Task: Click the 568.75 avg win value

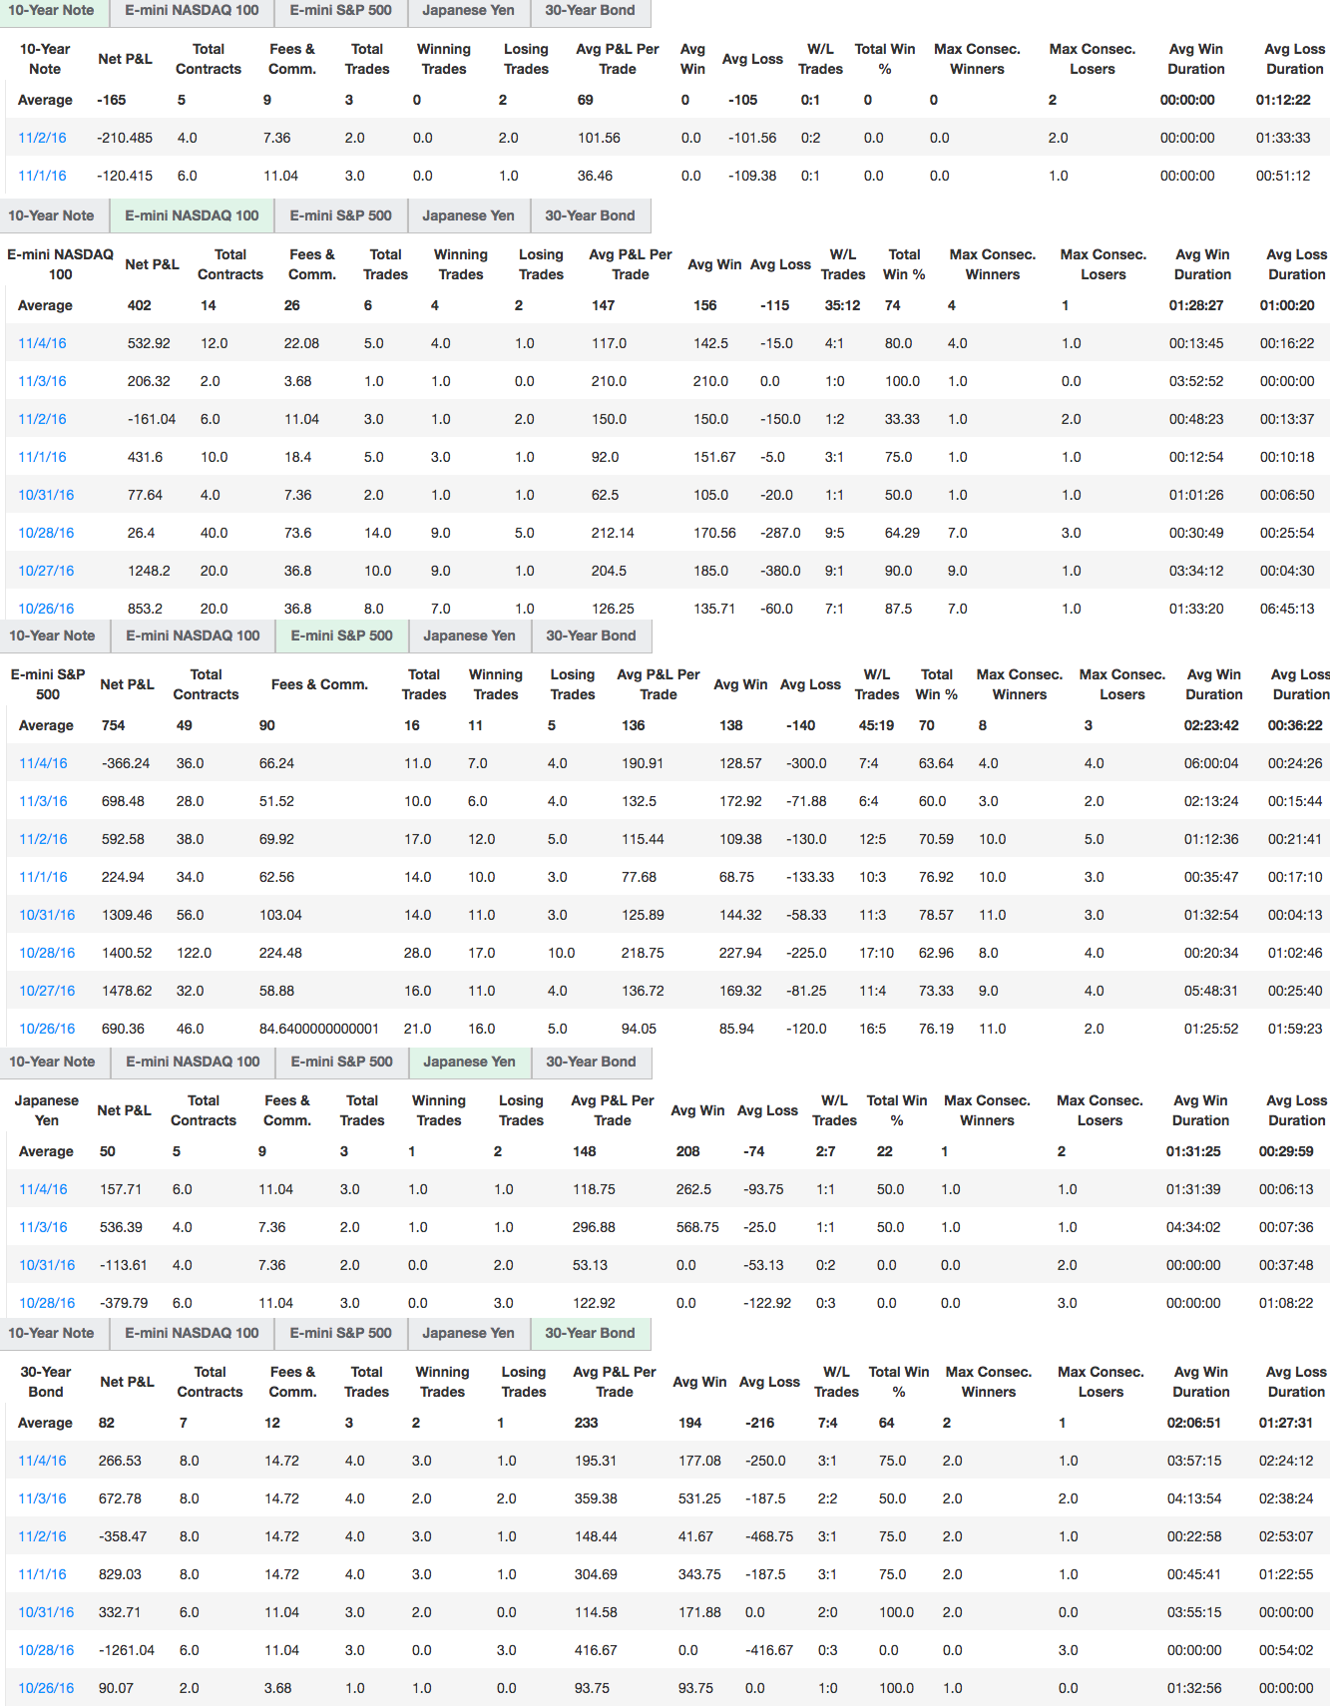Action: (x=697, y=1227)
